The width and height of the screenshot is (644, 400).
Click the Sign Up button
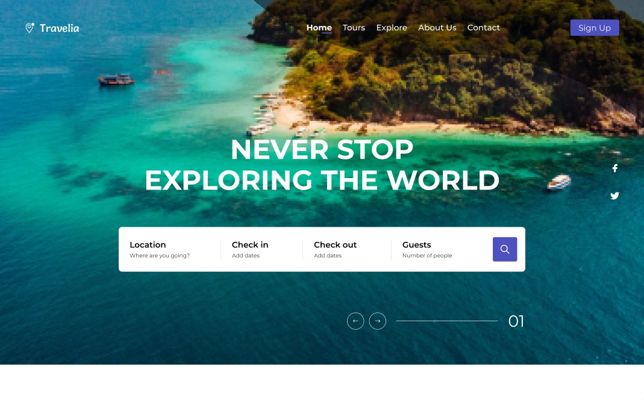click(x=595, y=28)
